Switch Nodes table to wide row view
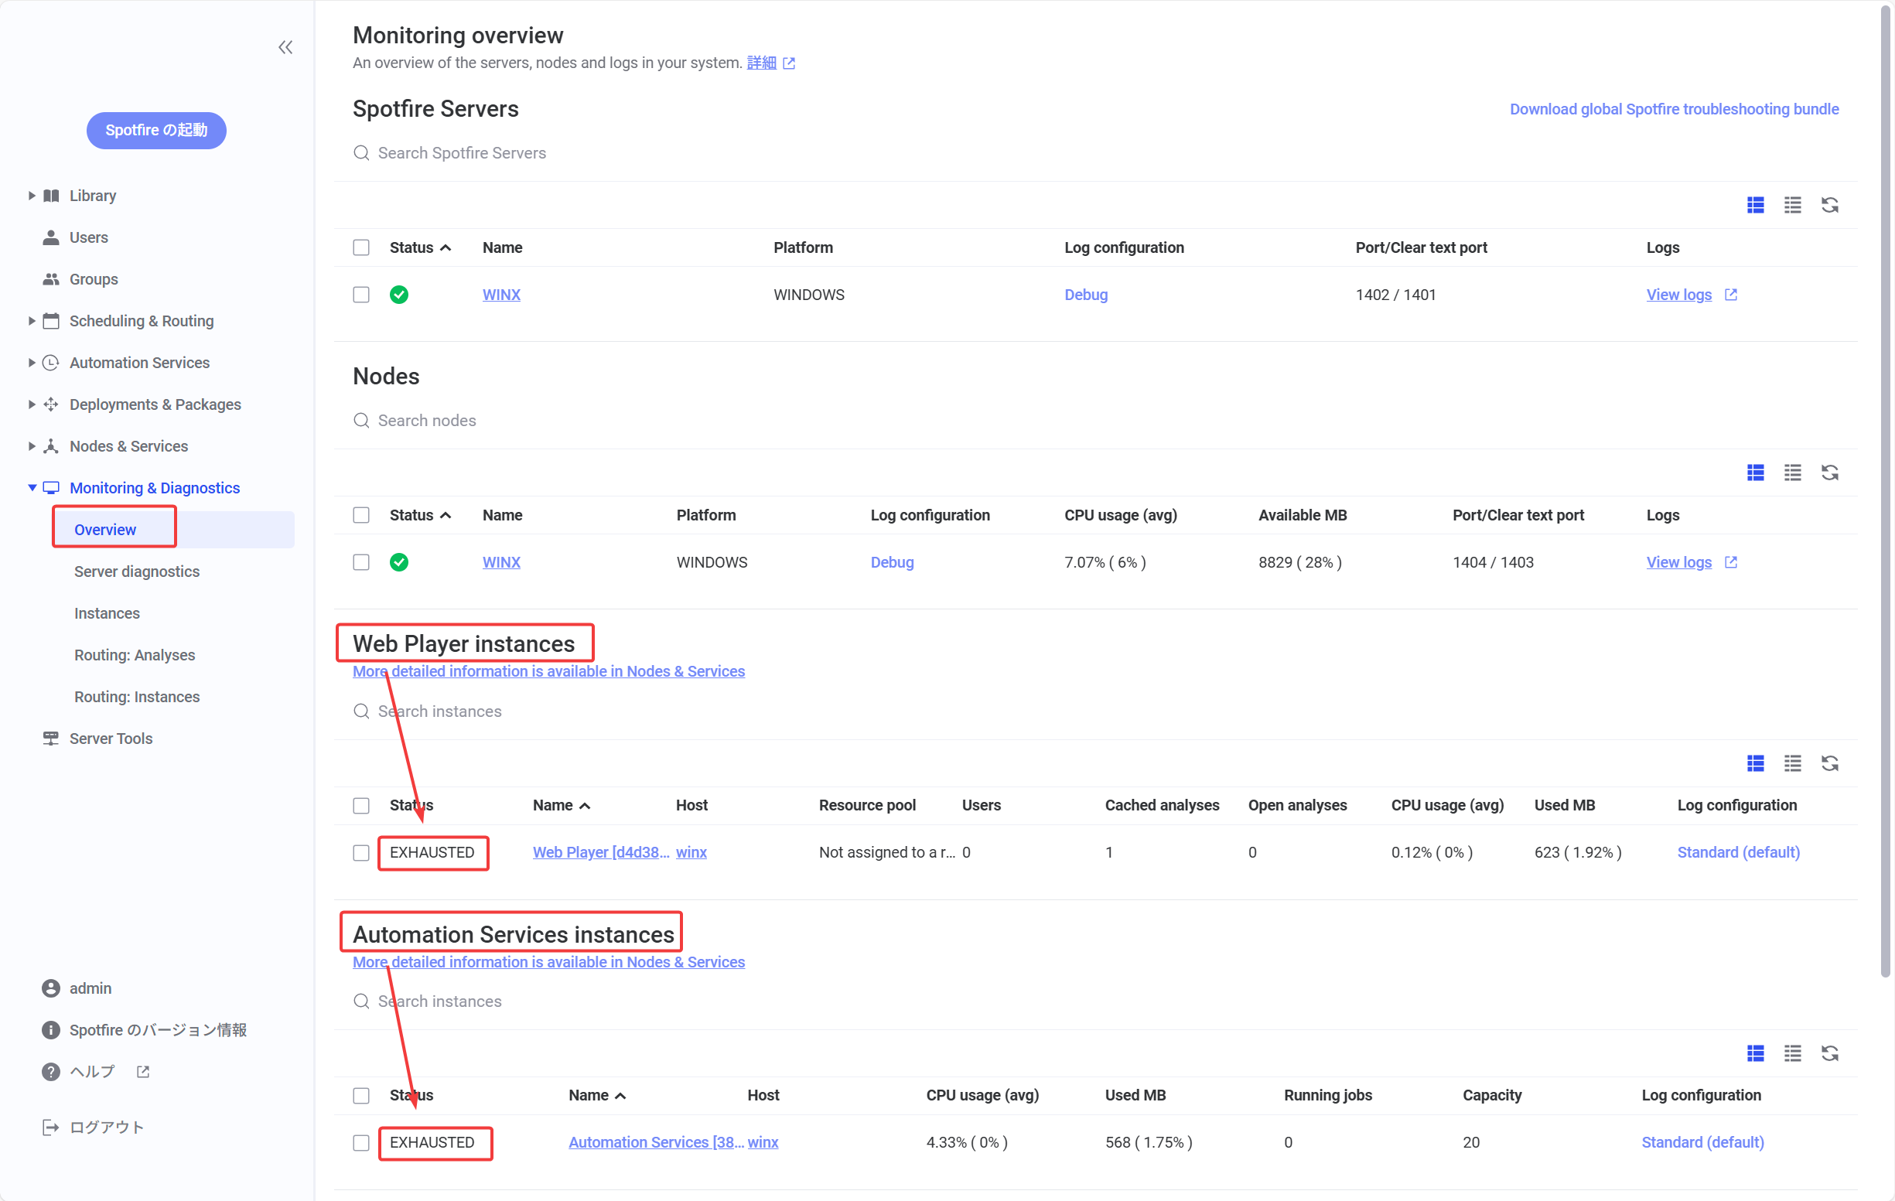Screen dimensions: 1895x1201 (1755, 473)
